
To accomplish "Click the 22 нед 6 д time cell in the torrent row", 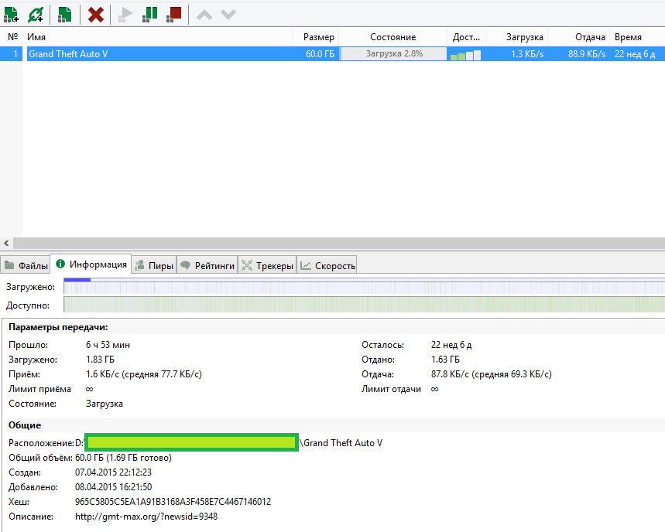I will 635,54.
